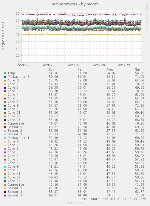This screenshot has height=206, width=150.
Task: Click the Core 13 max value 58.83
Action: tap(140, 181)
